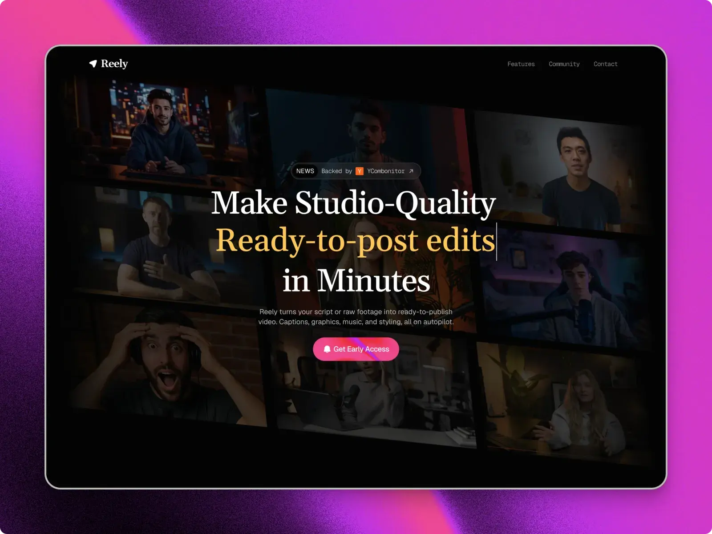Click the YCombonitor text in news pill
Viewport: 712px width, 534px height.
point(386,171)
